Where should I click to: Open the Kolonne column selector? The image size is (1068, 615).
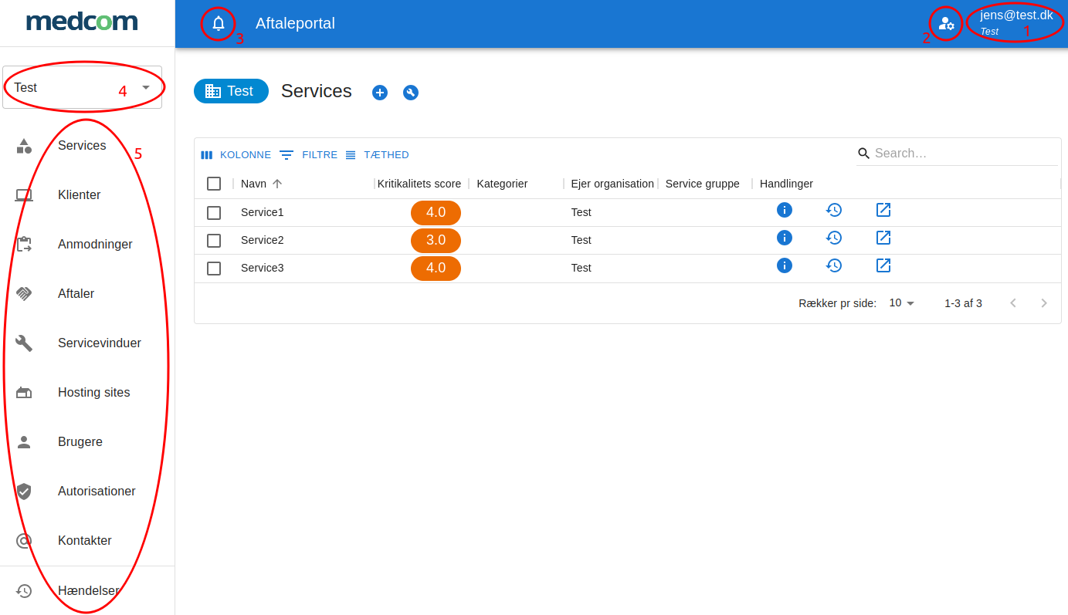[236, 155]
